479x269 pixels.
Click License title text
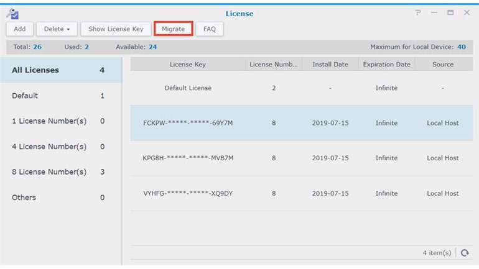click(240, 14)
